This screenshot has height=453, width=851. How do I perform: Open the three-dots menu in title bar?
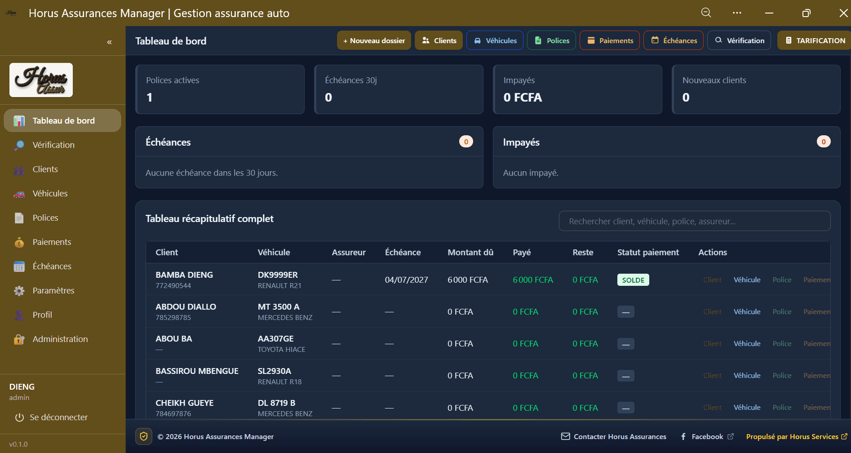(x=737, y=13)
